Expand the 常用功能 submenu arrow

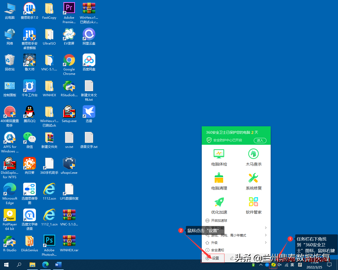pyautogui.click(x=266, y=228)
